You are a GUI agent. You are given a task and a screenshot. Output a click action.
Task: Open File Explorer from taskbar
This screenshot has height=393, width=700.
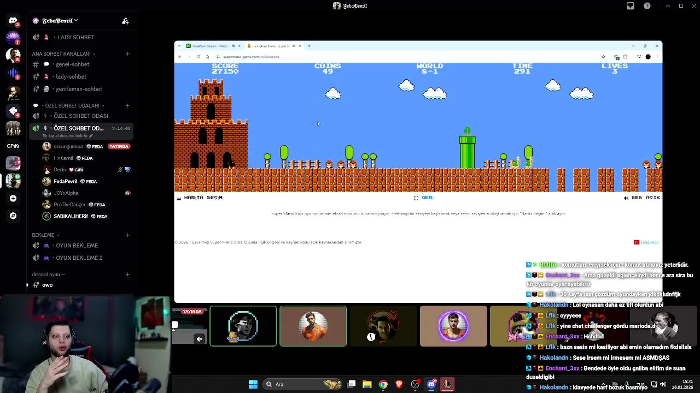click(367, 384)
